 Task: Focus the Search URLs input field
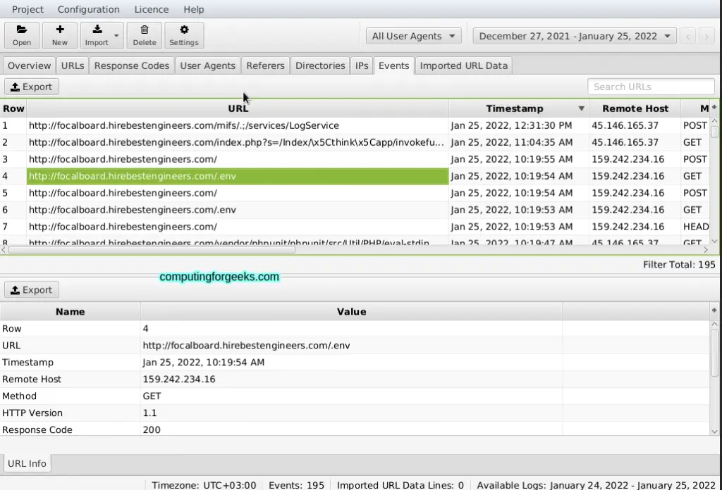[651, 87]
